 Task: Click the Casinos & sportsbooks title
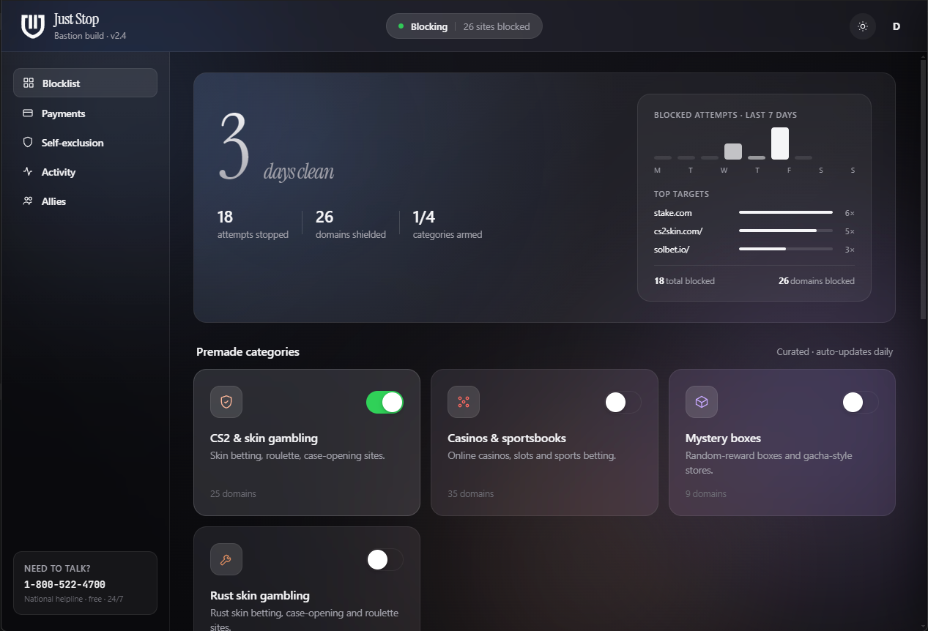(x=507, y=438)
